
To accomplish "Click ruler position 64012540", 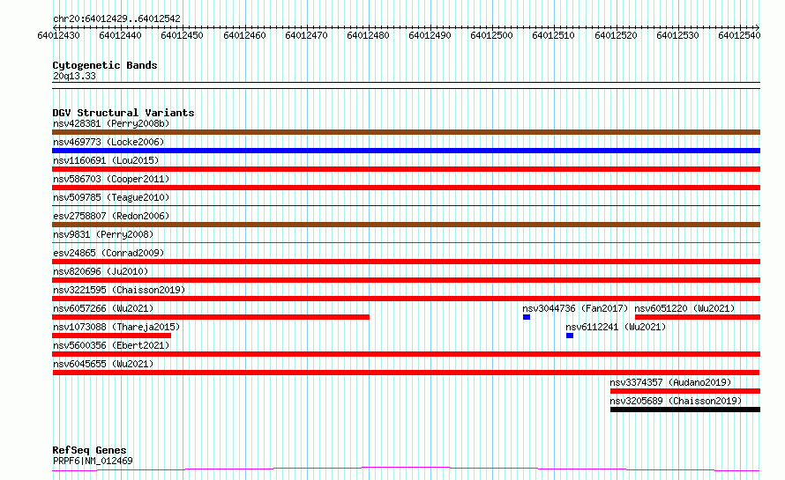I will coord(739,35).
